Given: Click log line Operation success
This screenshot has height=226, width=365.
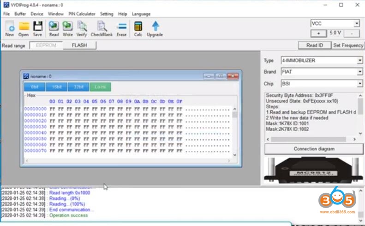Looking at the screenshot, I should point(68,215).
